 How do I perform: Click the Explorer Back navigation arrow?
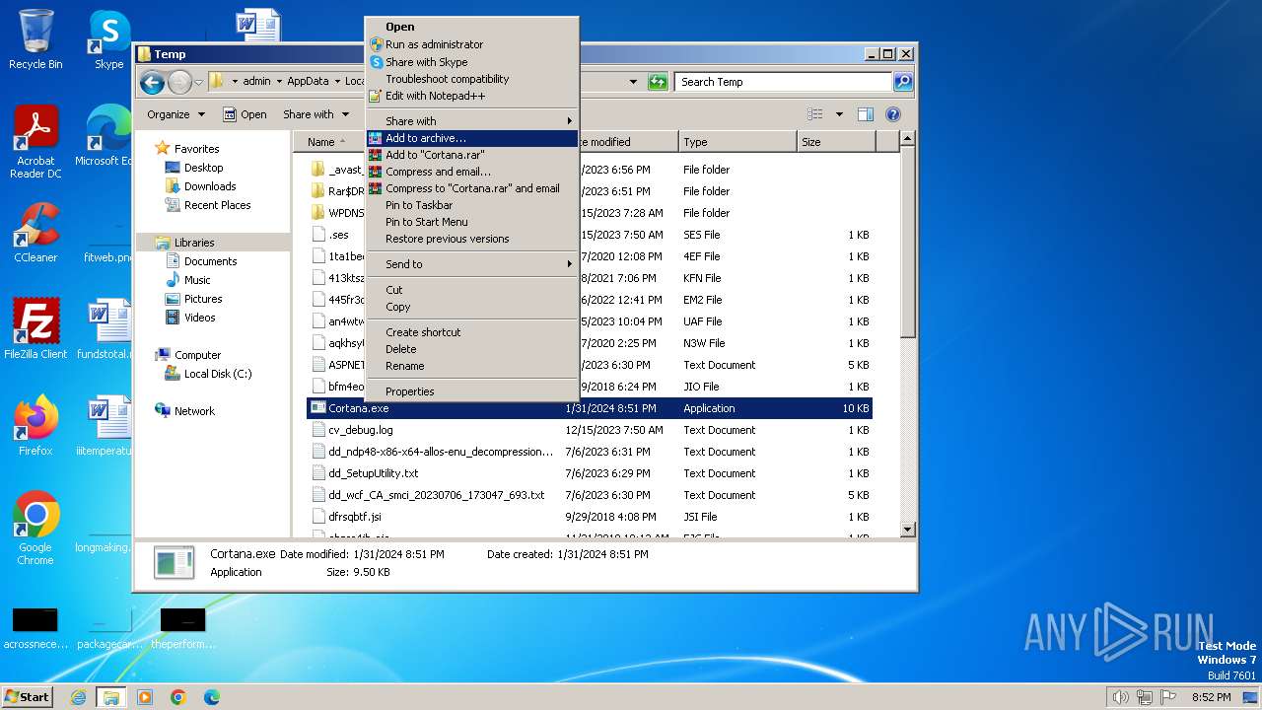152,82
